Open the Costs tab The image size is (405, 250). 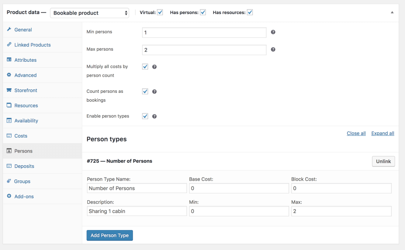click(20, 136)
